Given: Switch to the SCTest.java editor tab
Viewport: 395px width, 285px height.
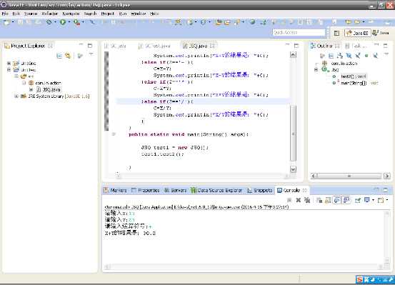Looking at the screenshot, I should [x=155, y=46].
